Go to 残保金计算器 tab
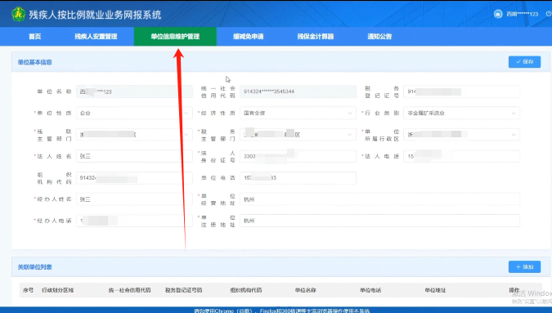Viewport: 552px width, 313px height. (x=316, y=37)
